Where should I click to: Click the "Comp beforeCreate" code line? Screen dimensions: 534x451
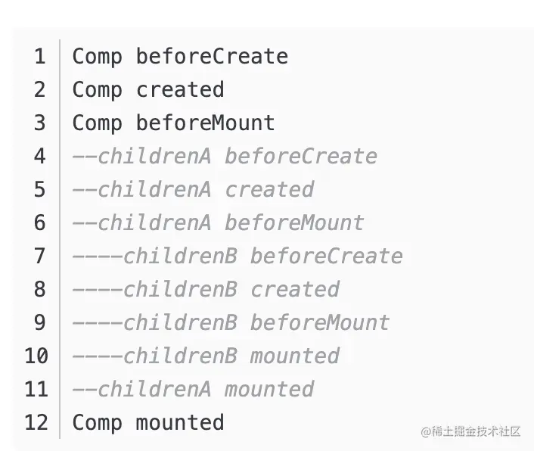(x=180, y=57)
